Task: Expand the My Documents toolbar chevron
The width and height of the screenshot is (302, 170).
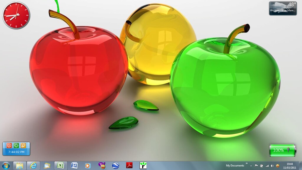Action: click(247, 163)
